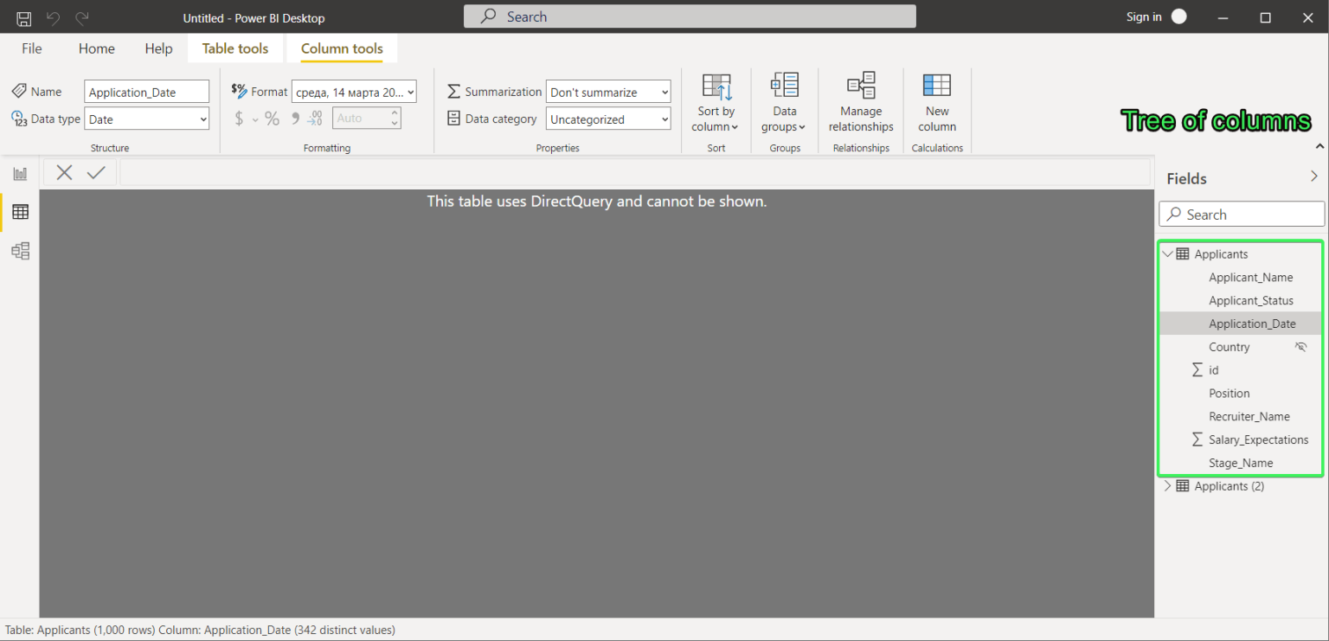The width and height of the screenshot is (1329, 641).
Task: Switch to Report view
Action: tap(20, 172)
